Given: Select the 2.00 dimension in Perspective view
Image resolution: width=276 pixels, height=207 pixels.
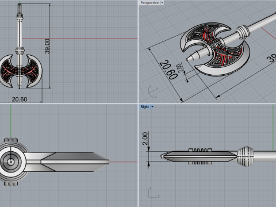Looking at the screenshot, I should tap(179, 68).
